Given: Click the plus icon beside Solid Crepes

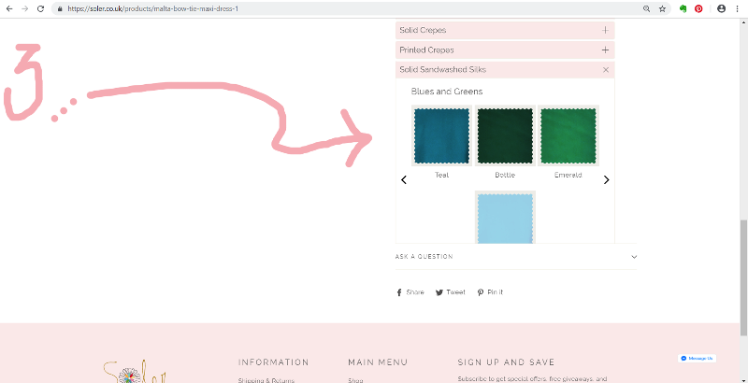Looking at the screenshot, I should [x=605, y=30].
